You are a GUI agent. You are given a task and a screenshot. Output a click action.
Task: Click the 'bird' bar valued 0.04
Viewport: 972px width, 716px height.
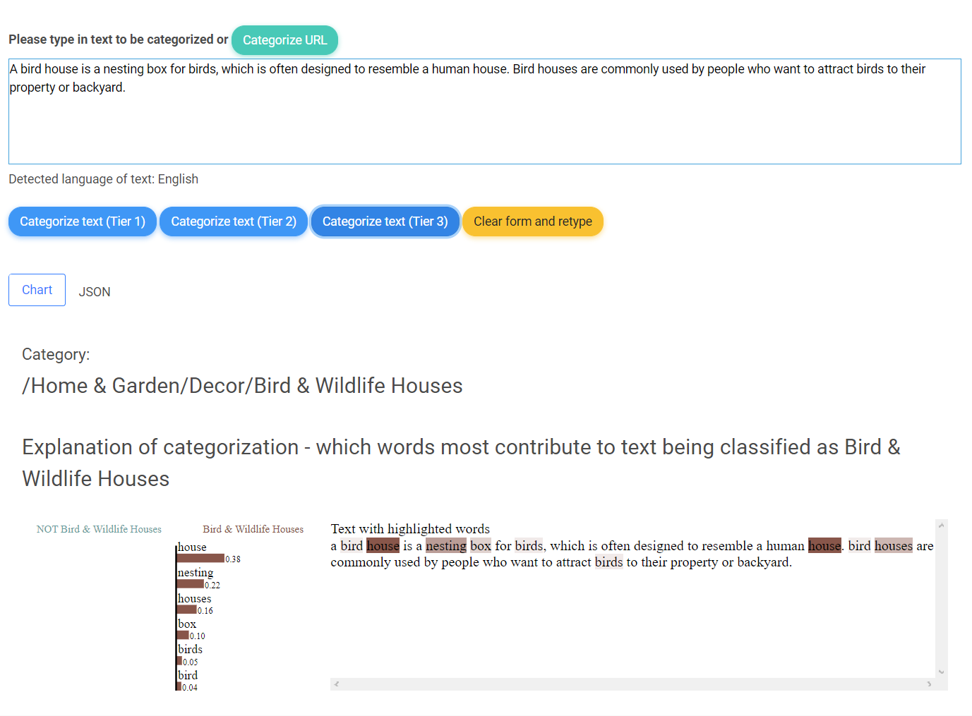point(179,686)
